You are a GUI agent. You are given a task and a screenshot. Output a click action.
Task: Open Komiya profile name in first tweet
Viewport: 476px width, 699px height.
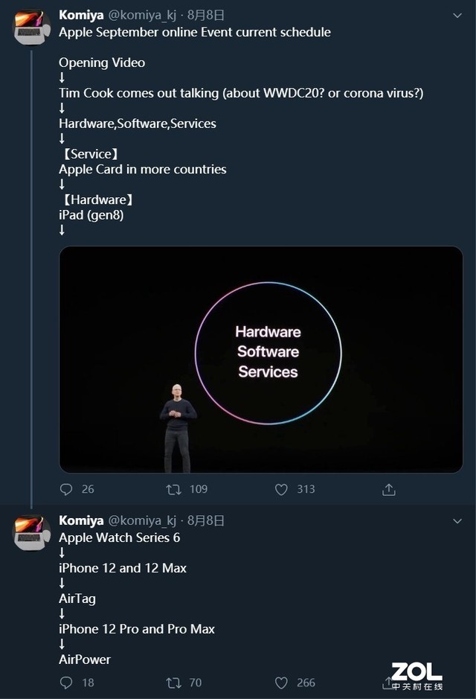pos(82,14)
